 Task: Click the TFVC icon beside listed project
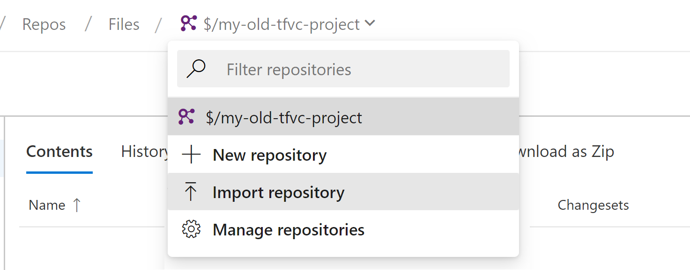click(186, 117)
